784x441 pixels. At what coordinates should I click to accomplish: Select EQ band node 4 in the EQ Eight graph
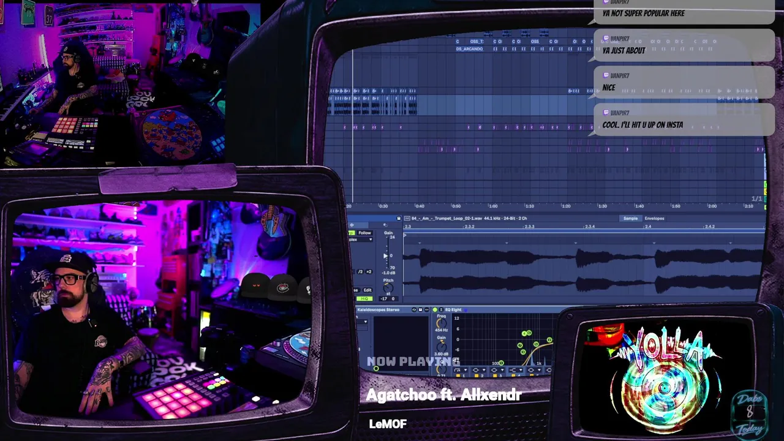(x=524, y=333)
